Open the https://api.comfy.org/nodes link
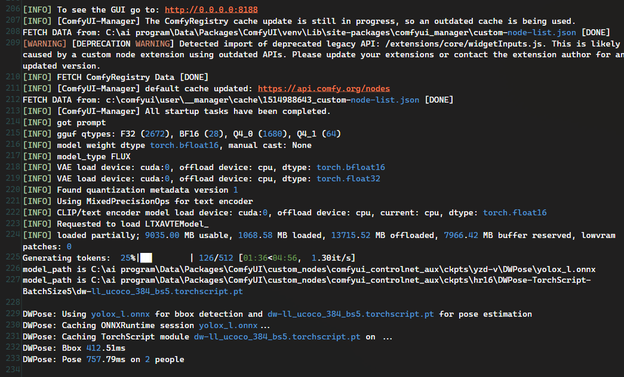The image size is (624, 377). (324, 89)
